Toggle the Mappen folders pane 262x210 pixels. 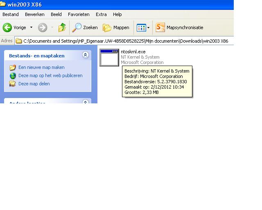(116, 27)
